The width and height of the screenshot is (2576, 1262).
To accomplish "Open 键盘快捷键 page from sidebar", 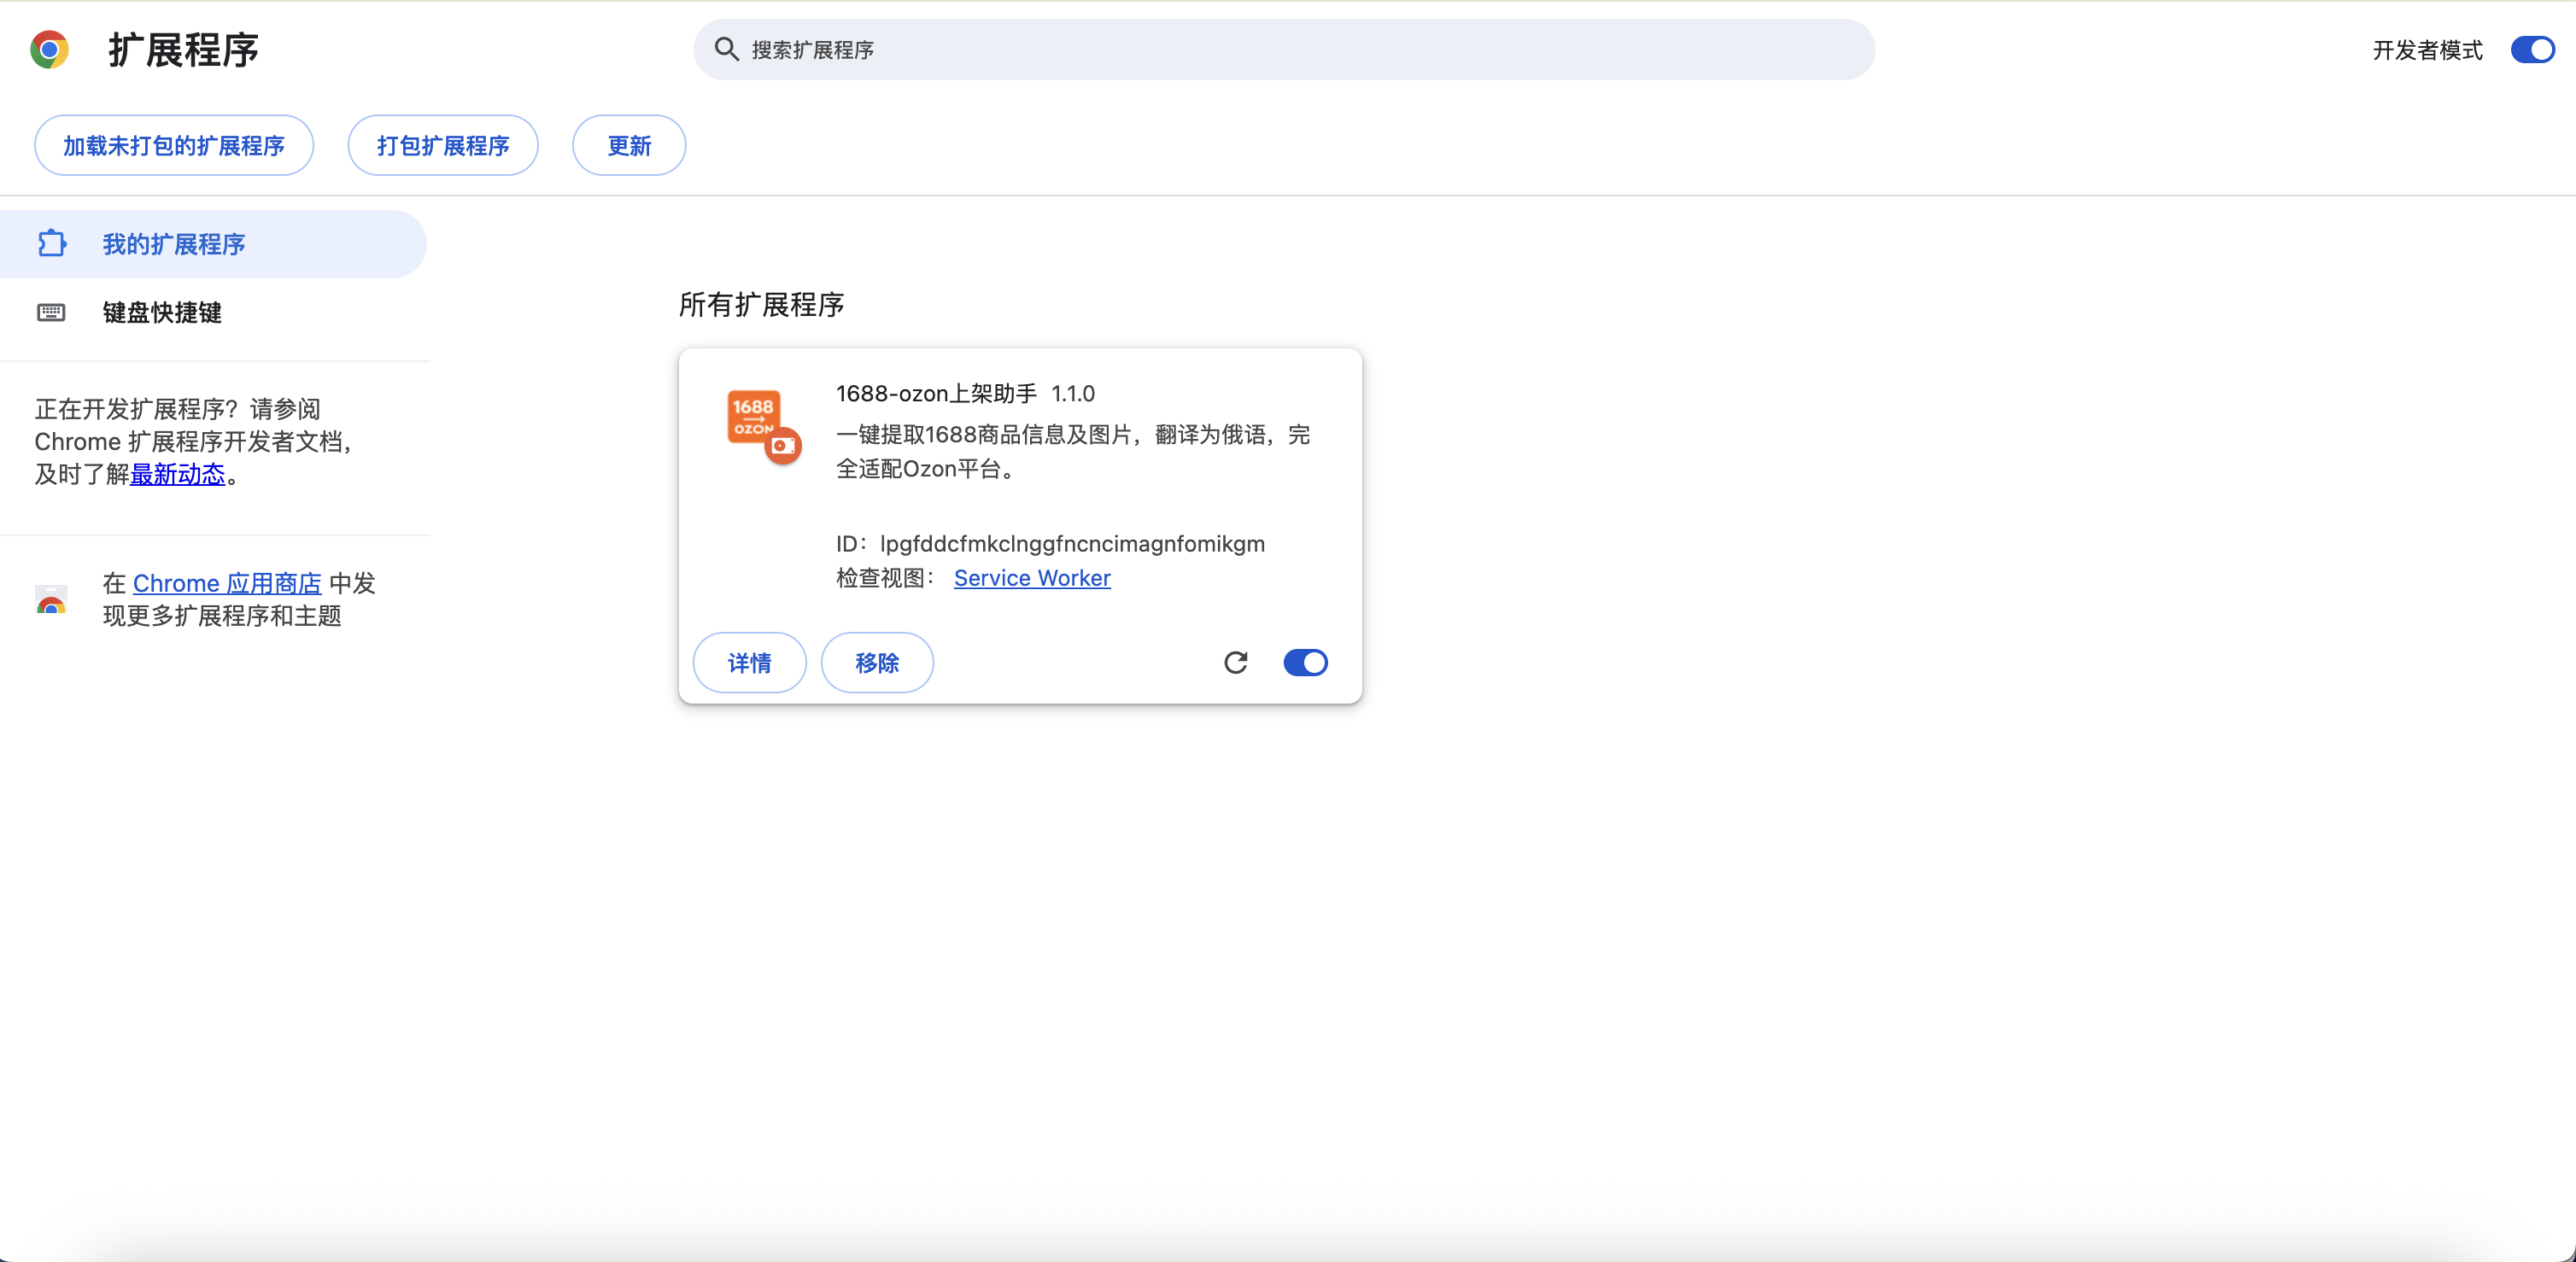I will pos(162,313).
